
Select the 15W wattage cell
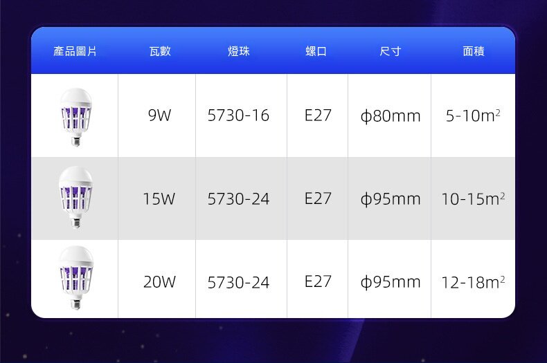(159, 199)
